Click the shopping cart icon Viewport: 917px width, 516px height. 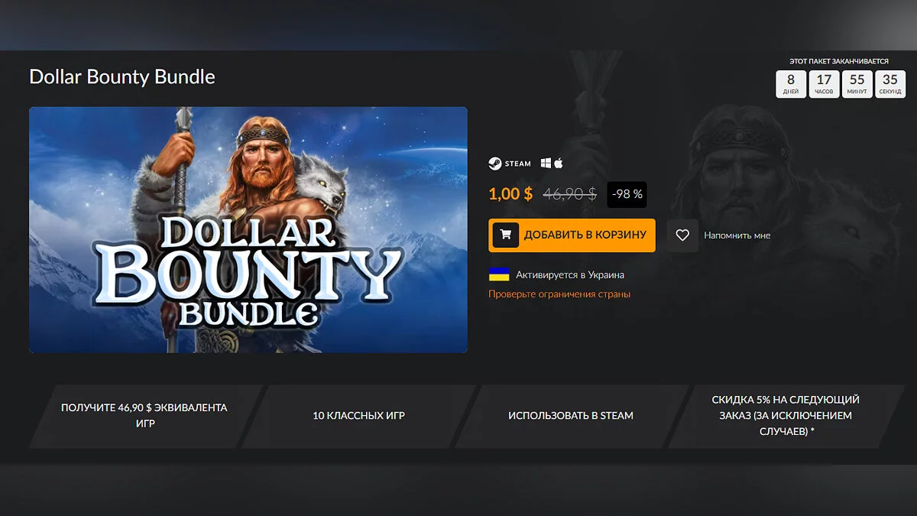(x=505, y=235)
